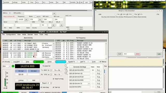The image size is (166, 93).
Task: Open the FT8 mode dropdown in the log window
Action: click(40, 20)
